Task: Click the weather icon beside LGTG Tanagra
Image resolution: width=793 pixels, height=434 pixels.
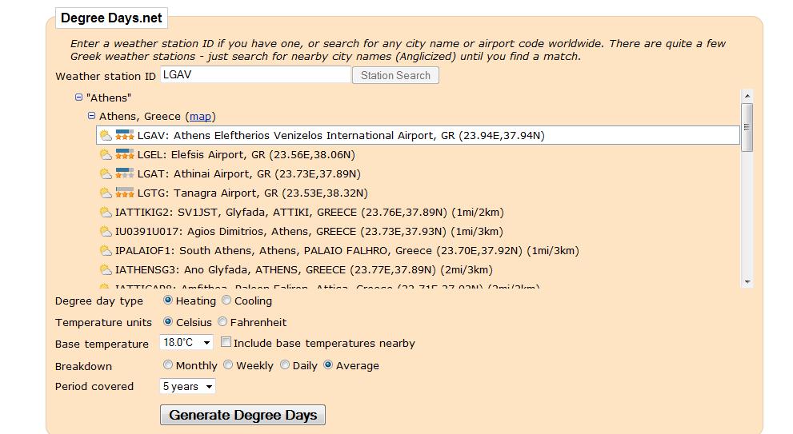Action: [x=105, y=193]
